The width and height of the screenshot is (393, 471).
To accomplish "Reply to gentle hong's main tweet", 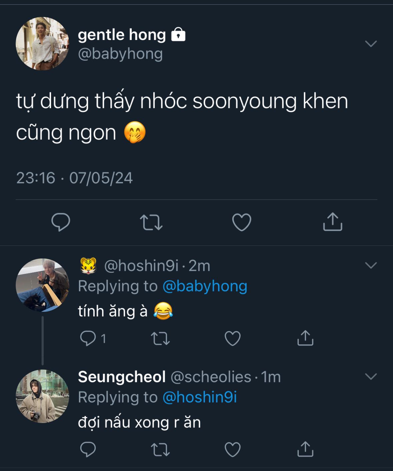I will coord(61,222).
